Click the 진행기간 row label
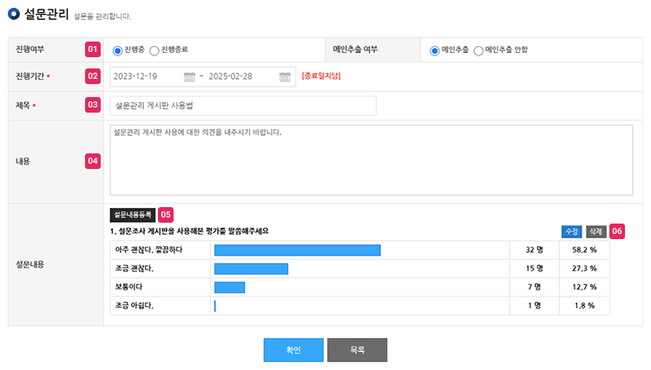 (30, 76)
